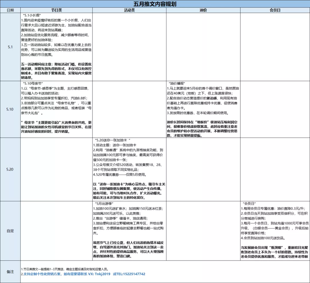
Task: Click the 活动类 column header
Action: point(129,10)
